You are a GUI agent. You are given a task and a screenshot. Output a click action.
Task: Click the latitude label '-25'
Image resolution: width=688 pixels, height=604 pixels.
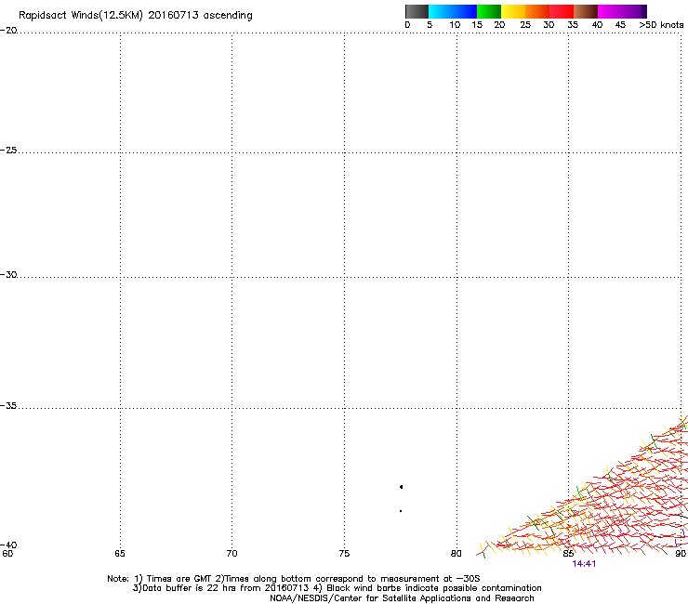[x=8, y=151]
